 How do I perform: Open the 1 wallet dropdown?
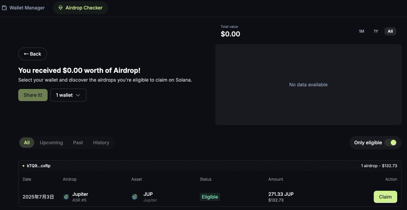click(69, 95)
